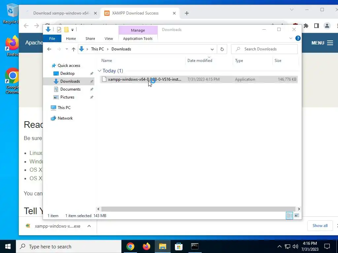The height and width of the screenshot is (253, 338).
Task: Open File Explorer help icon
Action: 298,38
